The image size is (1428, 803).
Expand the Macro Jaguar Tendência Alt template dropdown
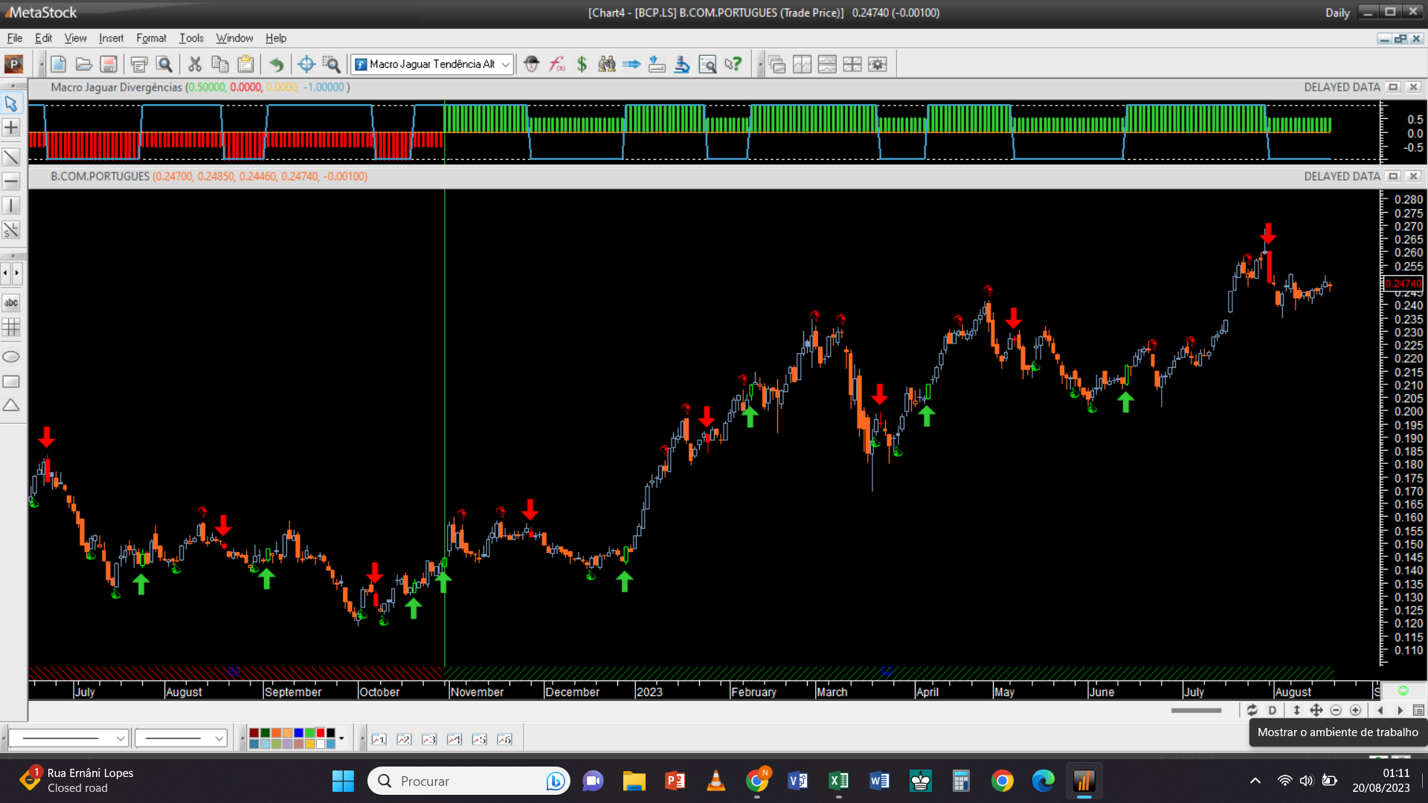[x=506, y=65]
